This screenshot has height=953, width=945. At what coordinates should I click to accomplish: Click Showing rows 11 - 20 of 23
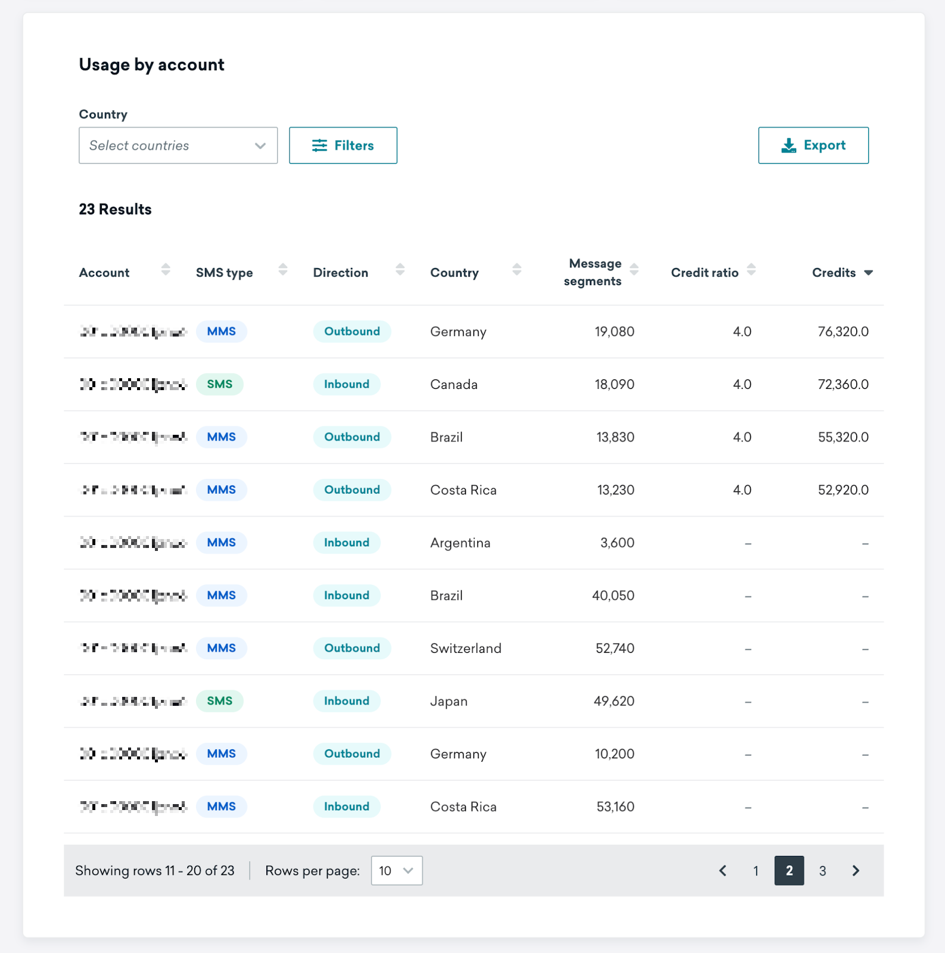tap(155, 871)
